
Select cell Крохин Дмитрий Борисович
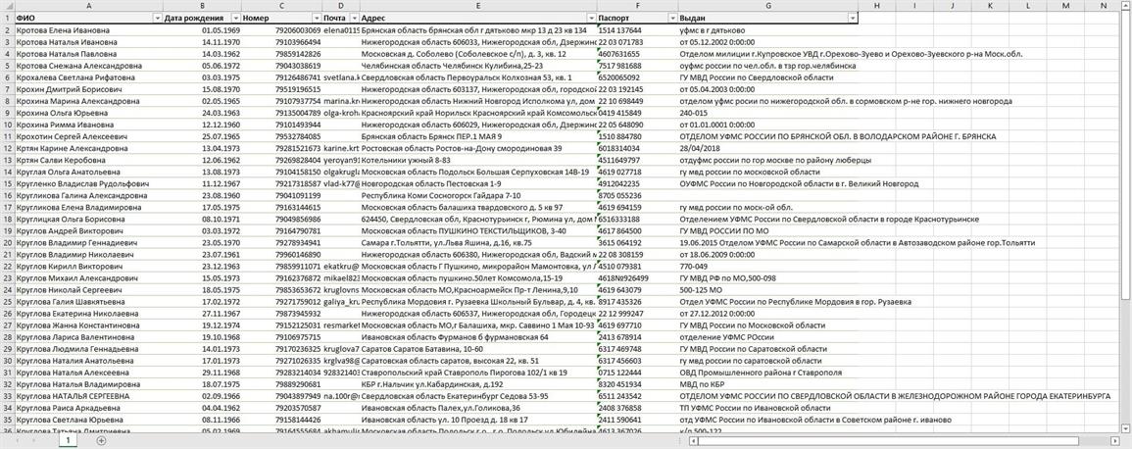click(x=88, y=89)
